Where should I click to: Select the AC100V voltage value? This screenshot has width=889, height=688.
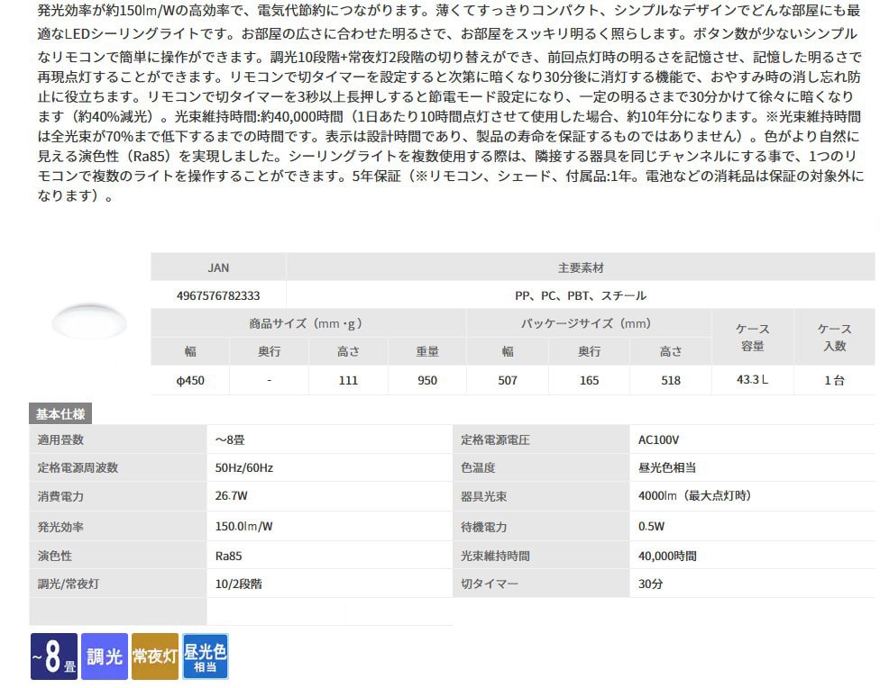[x=658, y=440]
